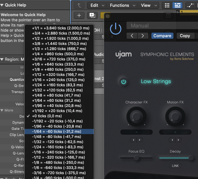This screenshot has height=179, width=198.
Task: Select +3/16 = +720 ticks option
Action: pyautogui.click(x=59, y=59)
